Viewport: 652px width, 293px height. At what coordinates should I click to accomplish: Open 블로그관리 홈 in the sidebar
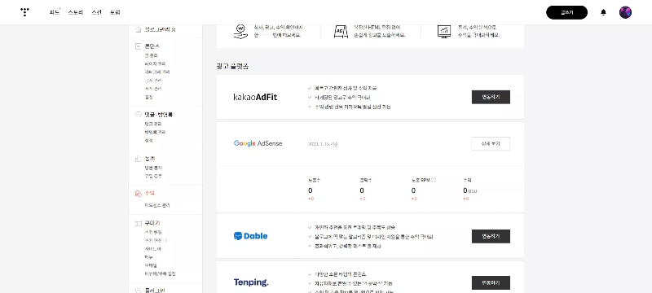click(x=160, y=29)
